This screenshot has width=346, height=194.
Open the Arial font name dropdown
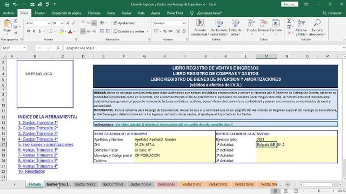click(x=49, y=23)
